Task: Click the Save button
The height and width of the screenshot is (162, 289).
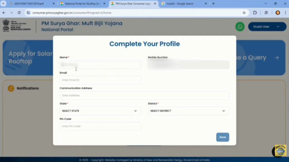Action: (x=222, y=137)
